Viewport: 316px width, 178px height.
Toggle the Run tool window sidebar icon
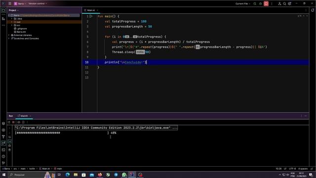click(3, 143)
